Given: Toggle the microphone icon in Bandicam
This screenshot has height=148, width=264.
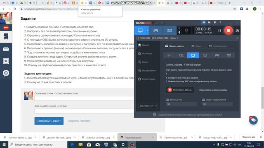Looking at the screenshot, I should [x=179, y=32].
